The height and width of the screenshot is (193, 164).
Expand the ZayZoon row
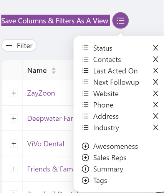coord(14,93)
